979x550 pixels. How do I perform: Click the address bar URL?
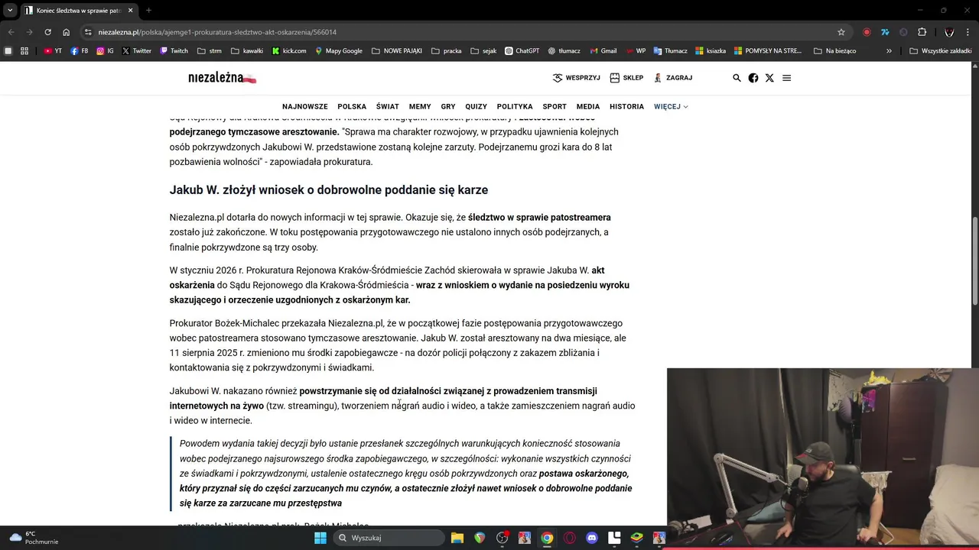coord(217,32)
